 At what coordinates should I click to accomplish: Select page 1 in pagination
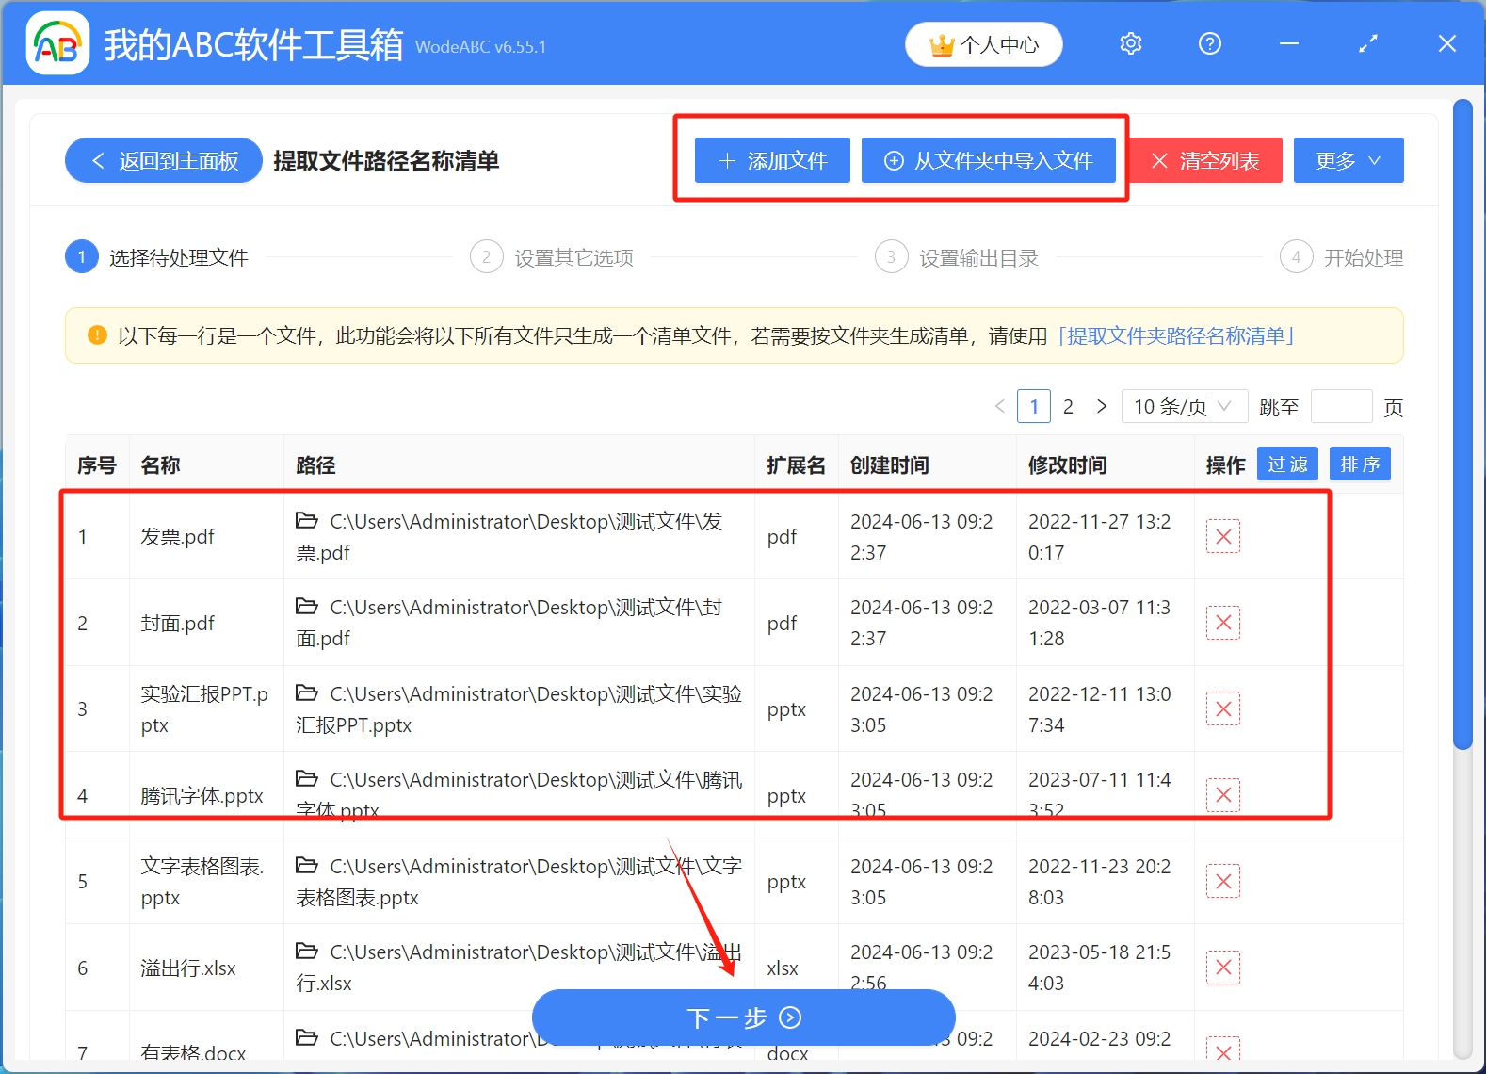click(1034, 406)
